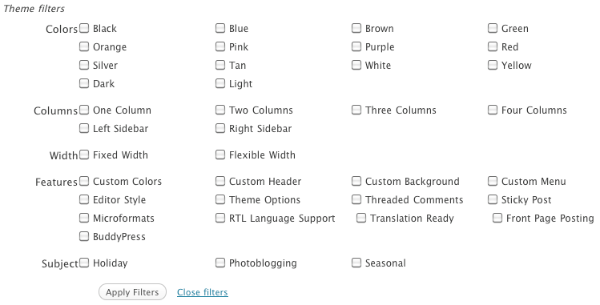The height and width of the screenshot is (305, 600).
Task: Select the Four Columns option
Action: (493, 110)
